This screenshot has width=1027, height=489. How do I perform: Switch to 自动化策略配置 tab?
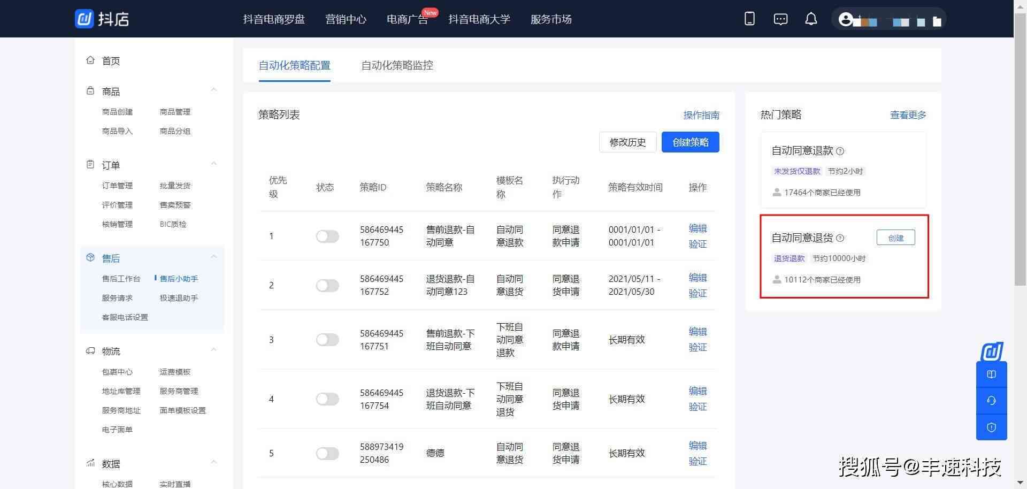pyautogui.click(x=295, y=65)
